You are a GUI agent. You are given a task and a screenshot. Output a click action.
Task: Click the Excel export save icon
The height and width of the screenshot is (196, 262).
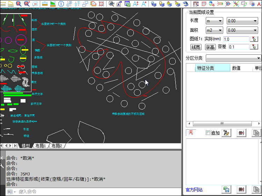(226, 189)
